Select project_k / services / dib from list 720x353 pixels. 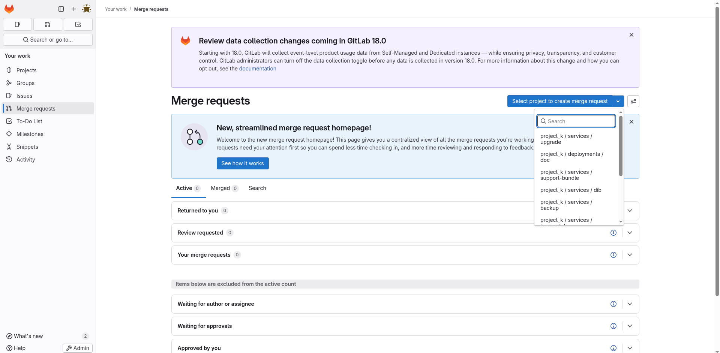(571, 190)
